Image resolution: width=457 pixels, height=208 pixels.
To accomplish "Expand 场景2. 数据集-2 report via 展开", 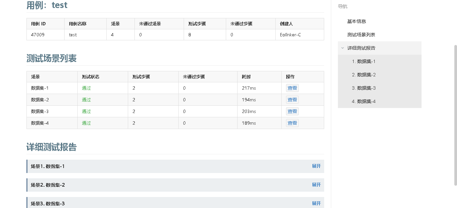I will click(x=316, y=185).
